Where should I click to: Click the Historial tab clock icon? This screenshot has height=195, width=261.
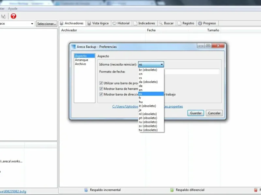115,23
